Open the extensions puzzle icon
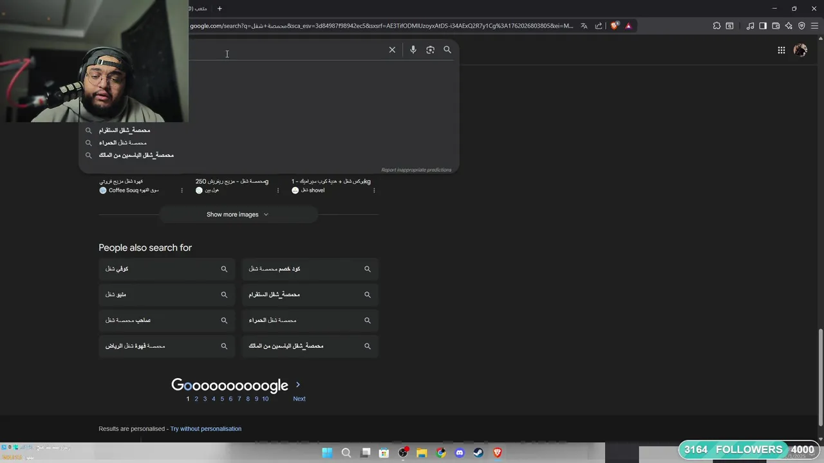Viewport: 824px width, 463px height. point(716,26)
